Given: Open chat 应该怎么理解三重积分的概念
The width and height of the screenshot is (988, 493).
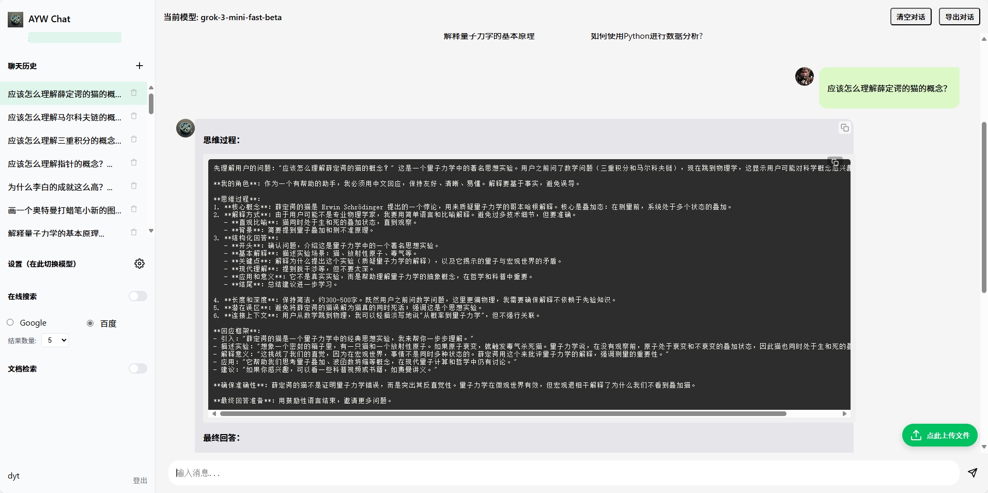Looking at the screenshot, I should coord(65,141).
